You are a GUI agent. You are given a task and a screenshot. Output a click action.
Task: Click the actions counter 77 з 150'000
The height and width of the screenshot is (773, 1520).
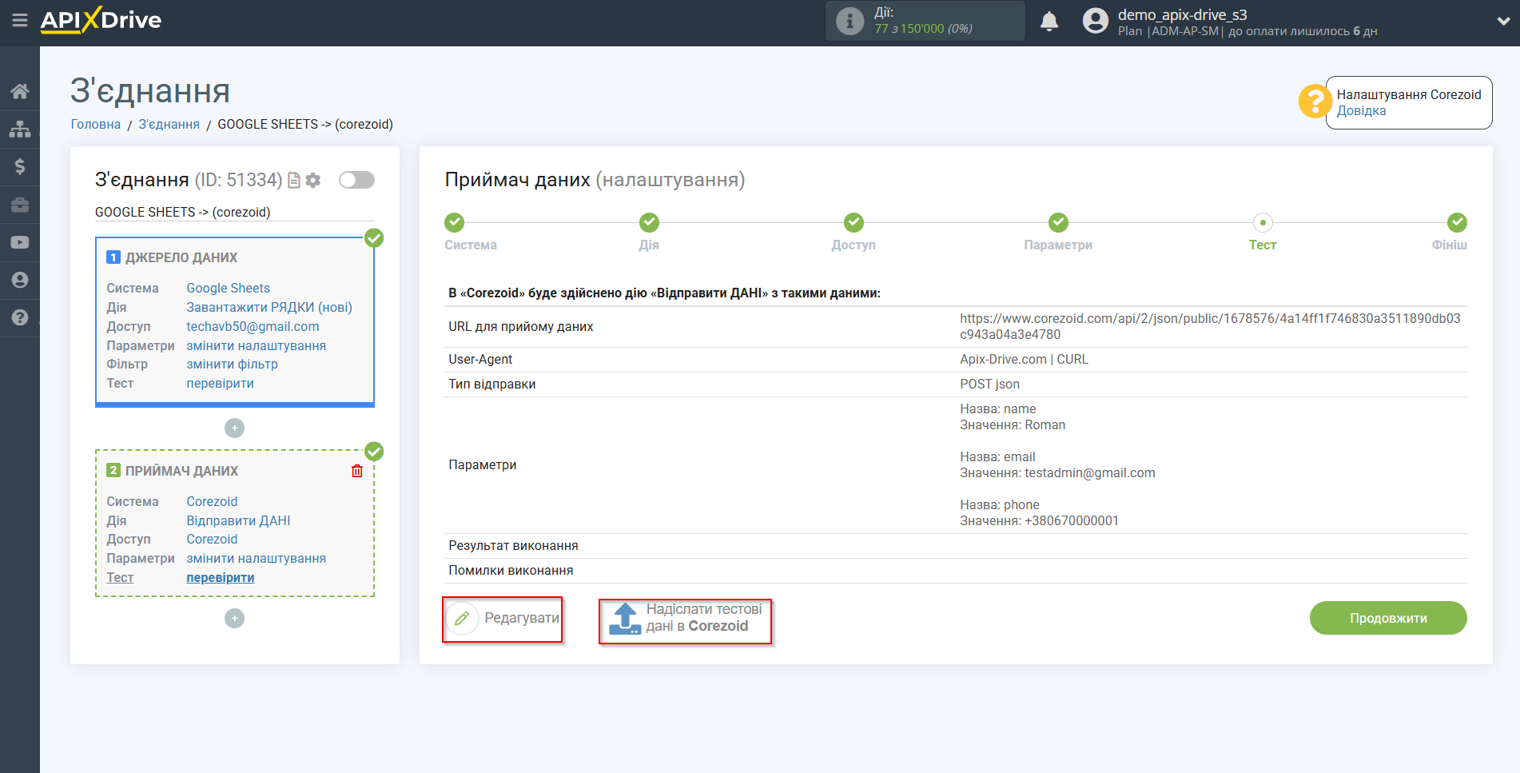pos(923,29)
